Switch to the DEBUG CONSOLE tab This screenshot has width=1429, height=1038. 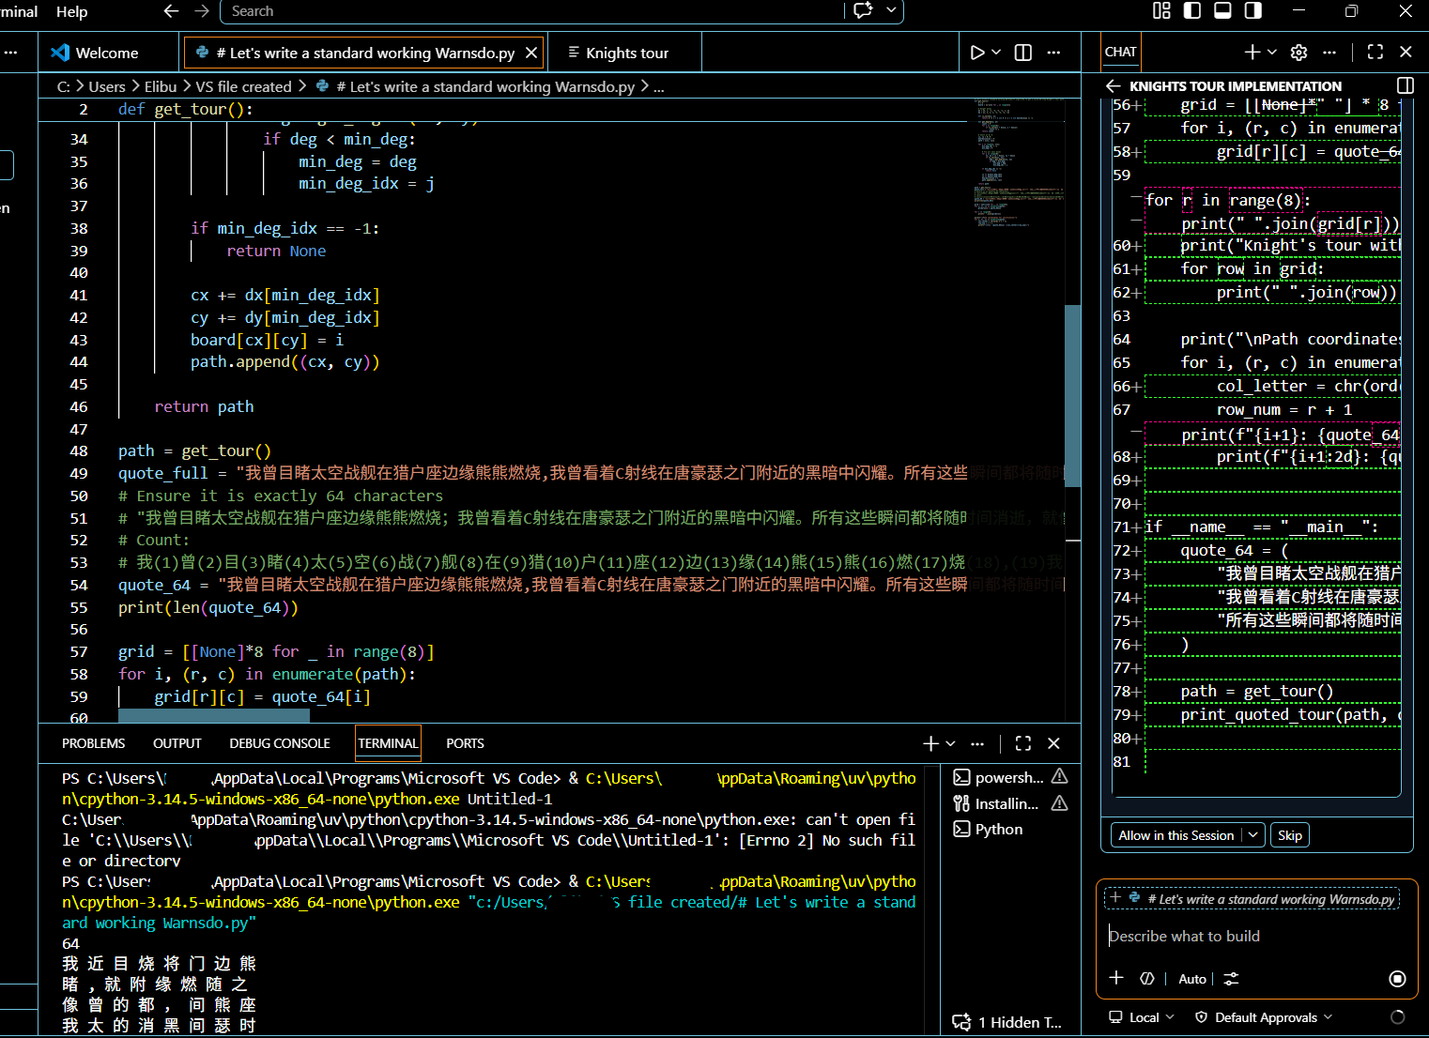pos(280,743)
